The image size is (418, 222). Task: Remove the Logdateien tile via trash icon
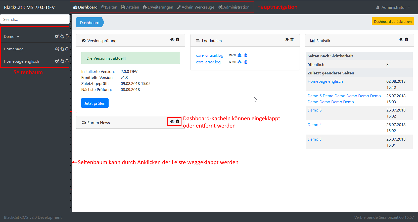(292, 40)
